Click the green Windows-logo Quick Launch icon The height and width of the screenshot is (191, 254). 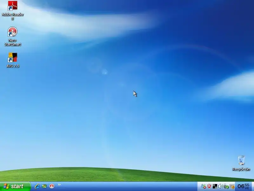pos(44,186)
